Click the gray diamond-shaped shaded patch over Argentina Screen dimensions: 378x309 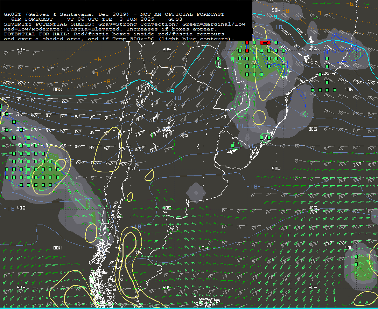196,193
